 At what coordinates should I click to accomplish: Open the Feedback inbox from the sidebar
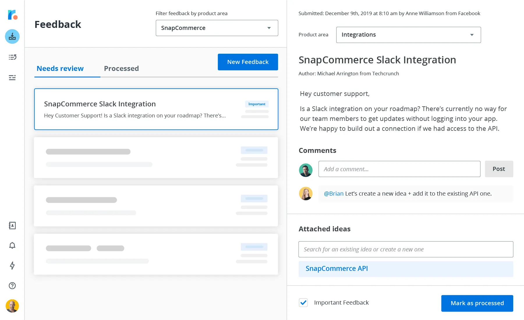tap(12, 36)
